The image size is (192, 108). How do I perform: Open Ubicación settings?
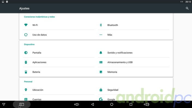click(59, 90)
